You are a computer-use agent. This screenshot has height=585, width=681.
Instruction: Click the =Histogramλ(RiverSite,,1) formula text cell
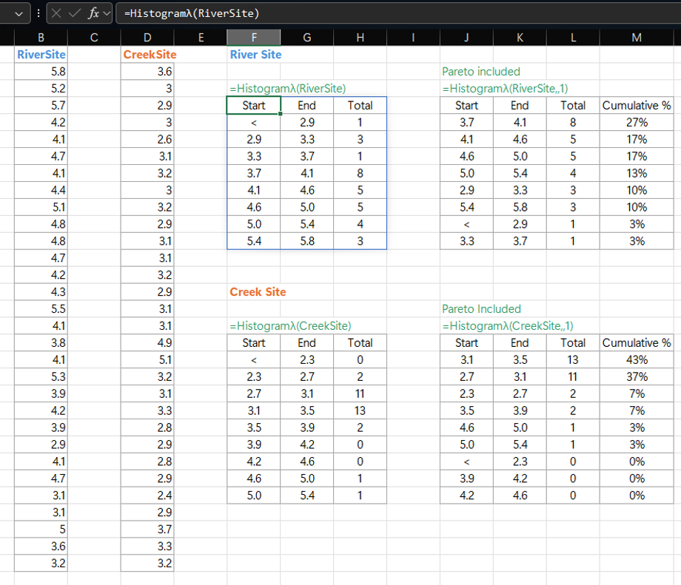[x=505, y=89]
